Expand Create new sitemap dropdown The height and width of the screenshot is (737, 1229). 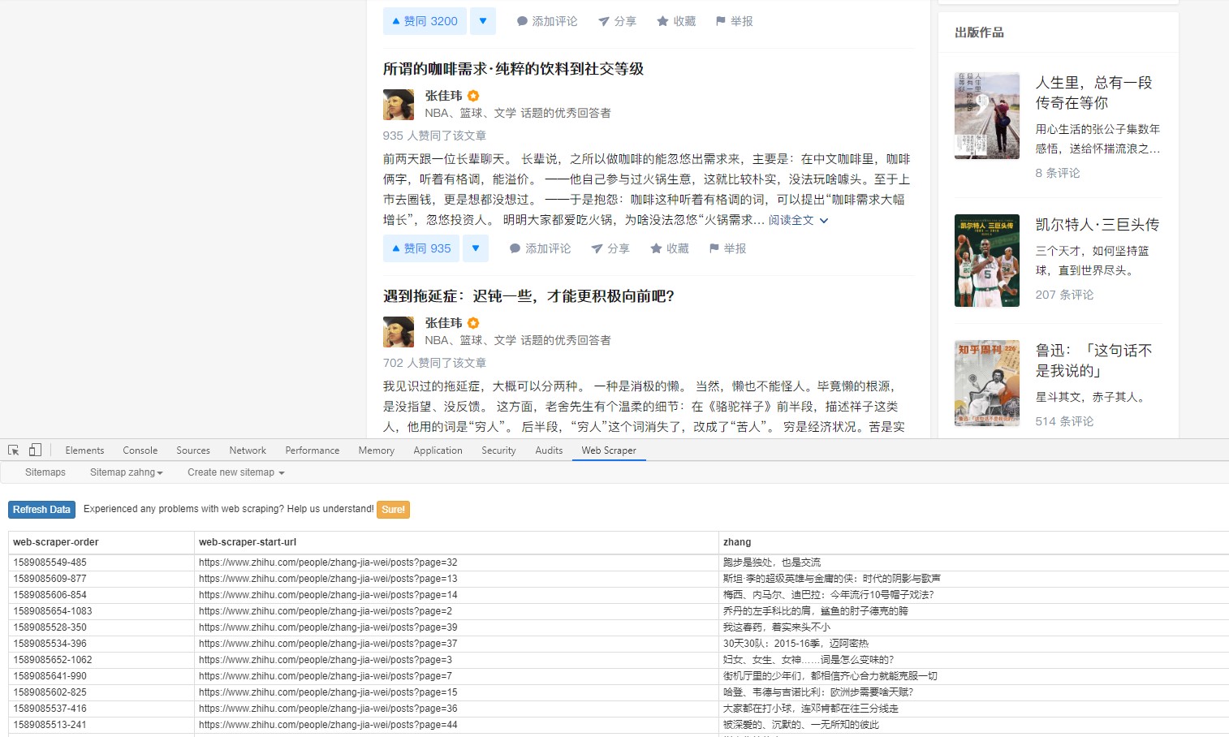(236, 472)
